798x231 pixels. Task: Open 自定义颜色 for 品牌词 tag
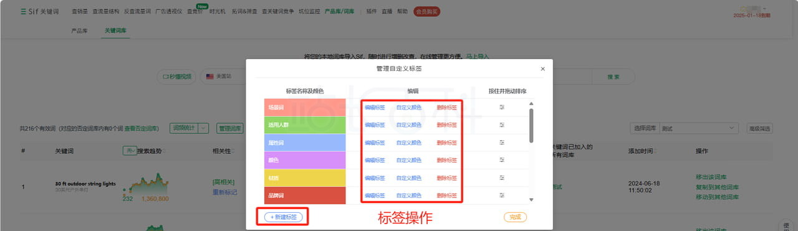(x=409, y=196)
